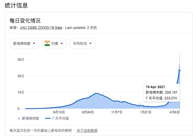193x139 pixels.
Task: Click the 统计信息 section title
Action: [x=16, y=5]
